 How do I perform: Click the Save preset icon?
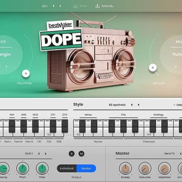pos(76,6)
